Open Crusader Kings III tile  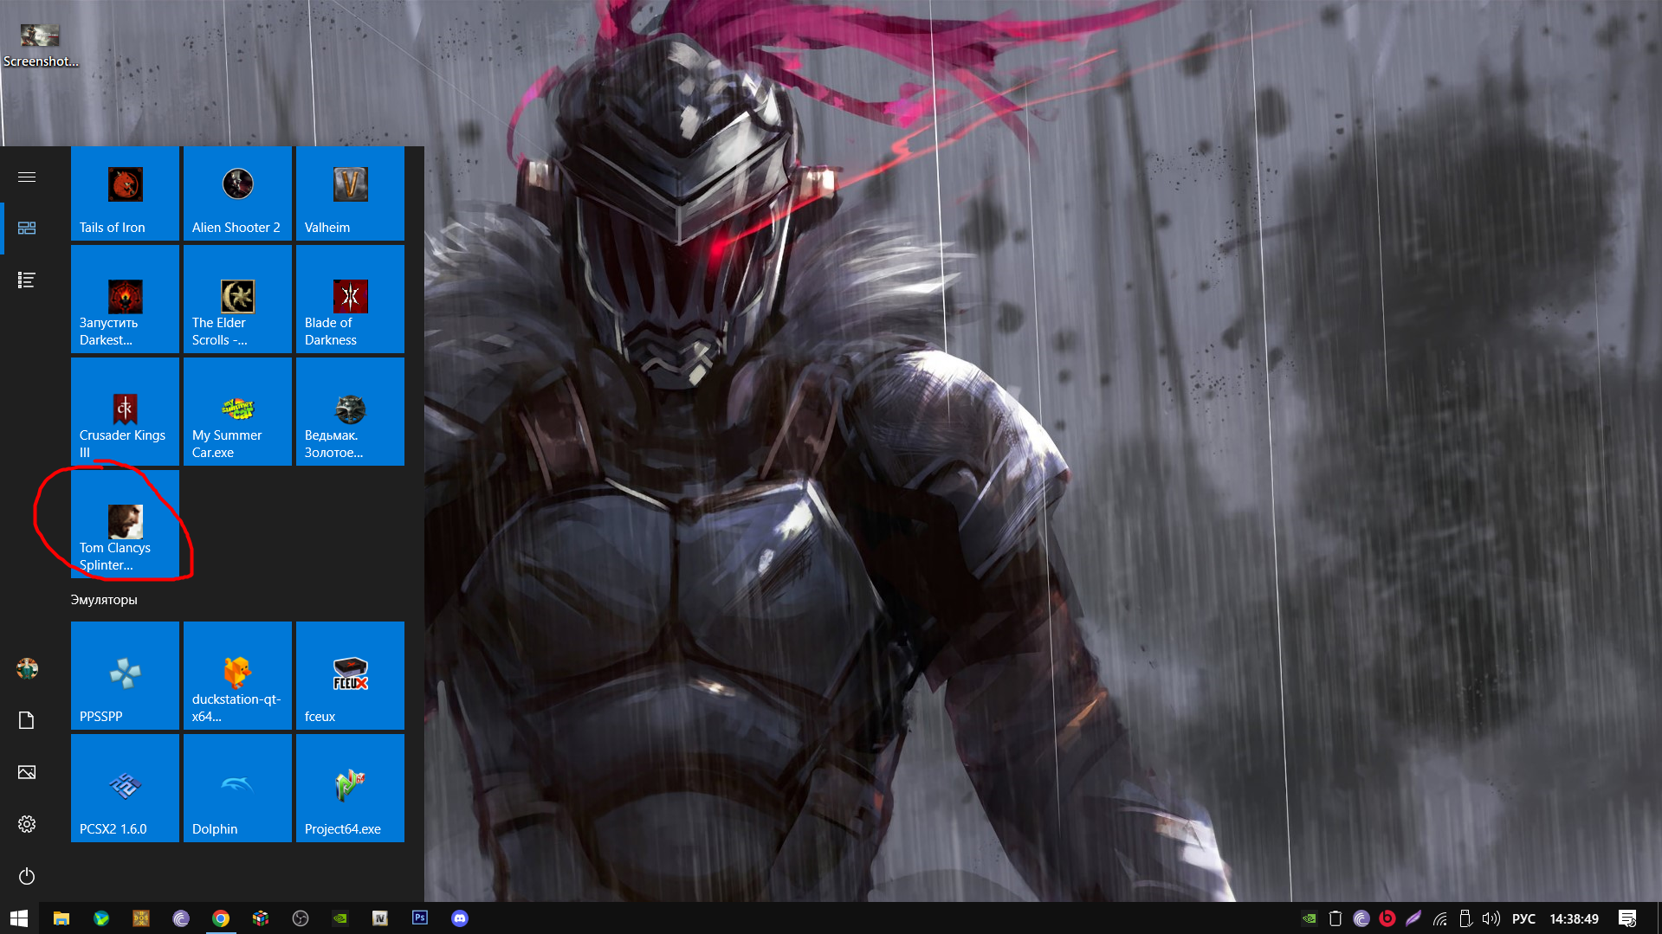[x=125, y=411]
